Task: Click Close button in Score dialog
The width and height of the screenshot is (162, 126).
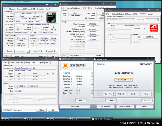Action: click(146, 94)
